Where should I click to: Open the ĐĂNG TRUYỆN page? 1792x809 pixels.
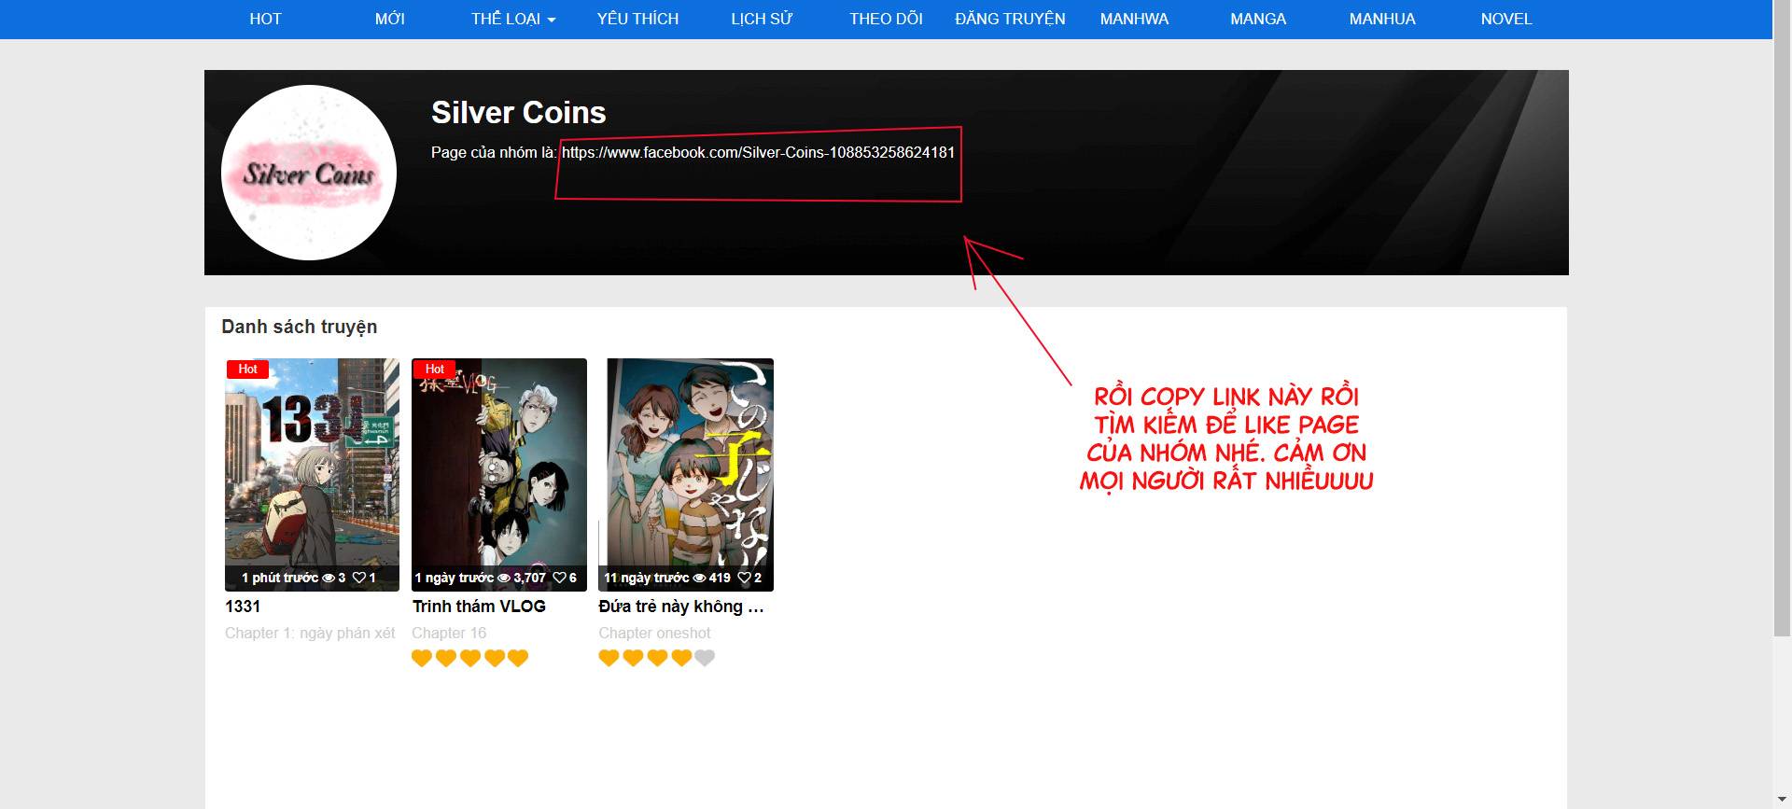(x=1010, y=19)
